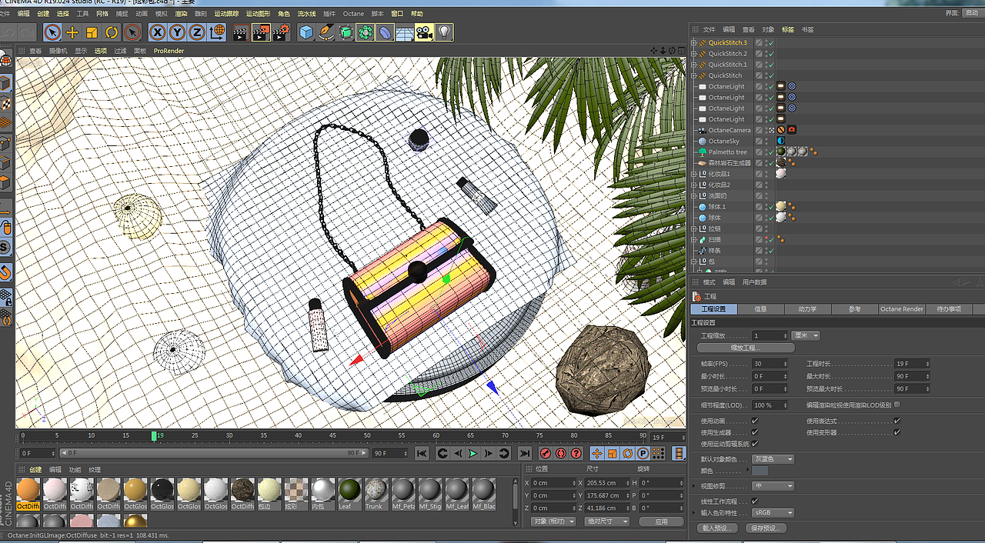Click the red Record Active Objects button
Image resolution: width=985 pixels, height=543 pixels.
click(546, 454)
